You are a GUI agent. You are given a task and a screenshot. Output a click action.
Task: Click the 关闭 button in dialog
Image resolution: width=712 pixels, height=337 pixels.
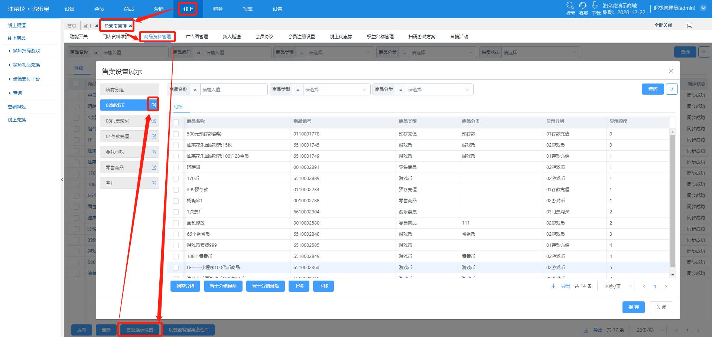[661, 307]
